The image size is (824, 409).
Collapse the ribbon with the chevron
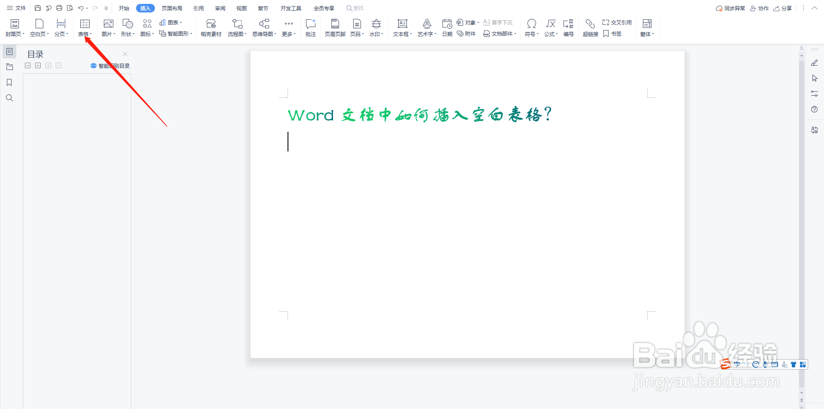point(815,8)
